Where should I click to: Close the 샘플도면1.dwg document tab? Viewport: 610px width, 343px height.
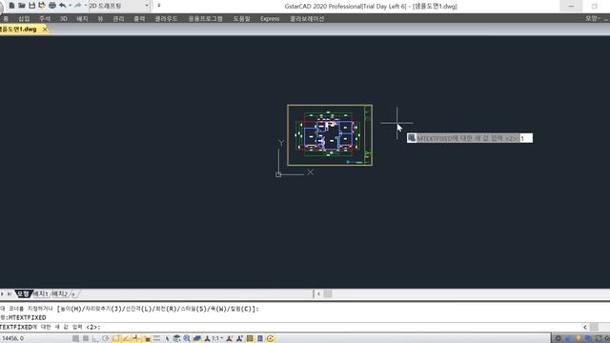coord(45,30)
